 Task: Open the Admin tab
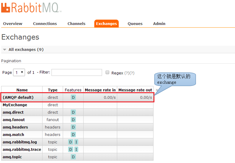click(x=159, y=24)
